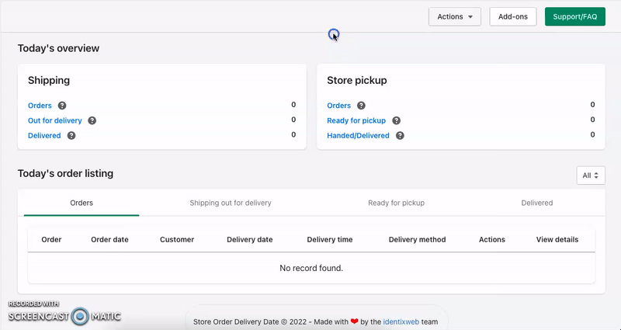621x330 pixels.
Task: Switch to the Ready for pickup tab
Action: click(396, 203)
